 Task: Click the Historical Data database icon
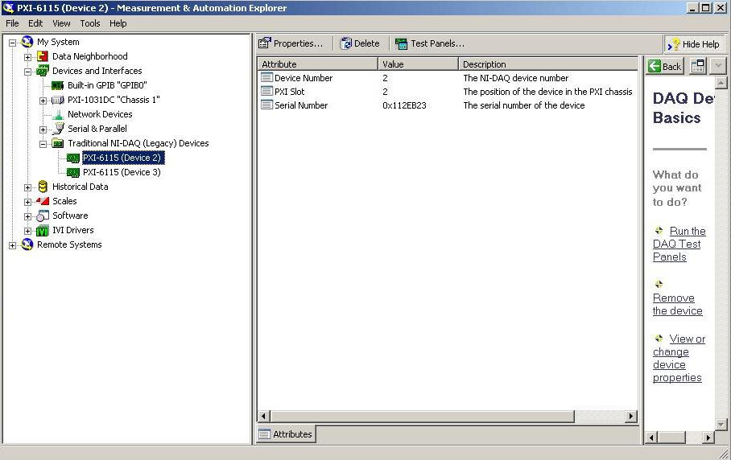point(43,187)
